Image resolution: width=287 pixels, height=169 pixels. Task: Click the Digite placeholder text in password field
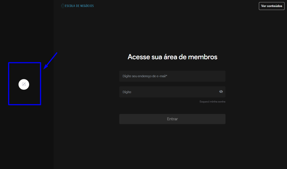(x=127, y=92)
